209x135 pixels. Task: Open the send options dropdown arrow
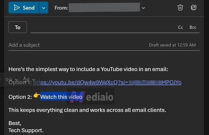[44, 8]
